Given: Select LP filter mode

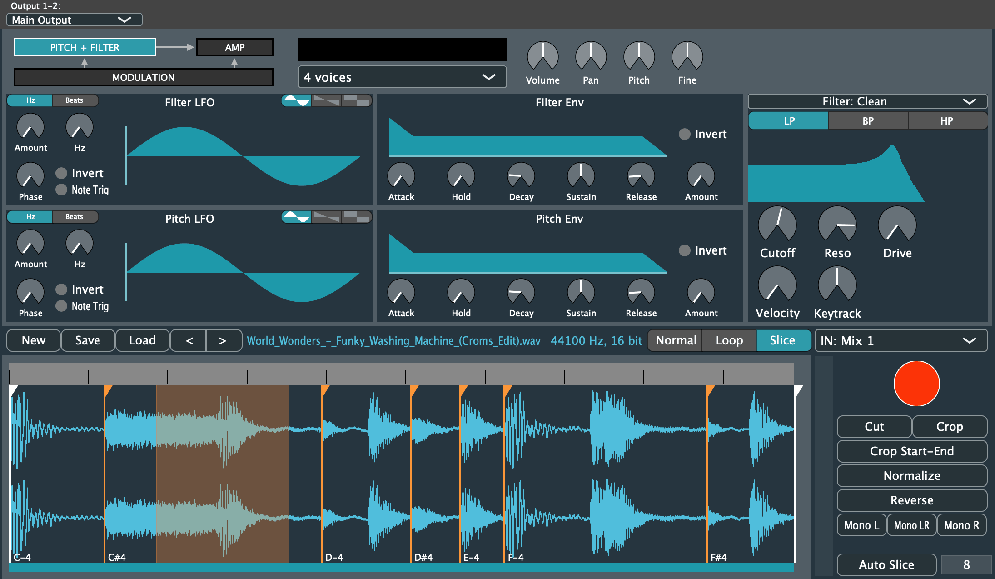Looking at the screenshot, I should coord(788,121).
